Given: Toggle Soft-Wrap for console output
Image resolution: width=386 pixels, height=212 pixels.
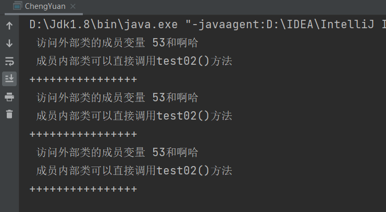Looking at the screenshot, I should [9, 61].
